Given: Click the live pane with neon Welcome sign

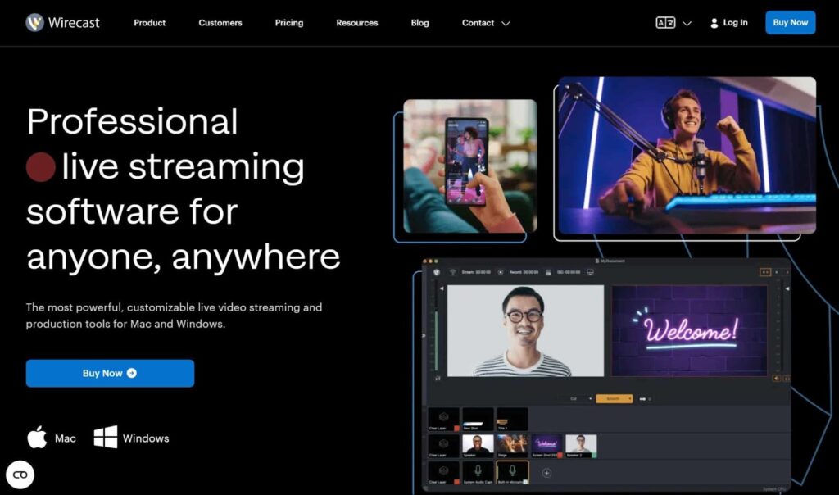Looking at the screenshot, I should click(x=689, y=331).
